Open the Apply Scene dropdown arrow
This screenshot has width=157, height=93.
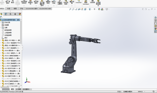point(104,9)
